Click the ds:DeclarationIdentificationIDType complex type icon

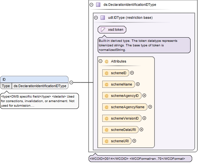coord(98,5)
